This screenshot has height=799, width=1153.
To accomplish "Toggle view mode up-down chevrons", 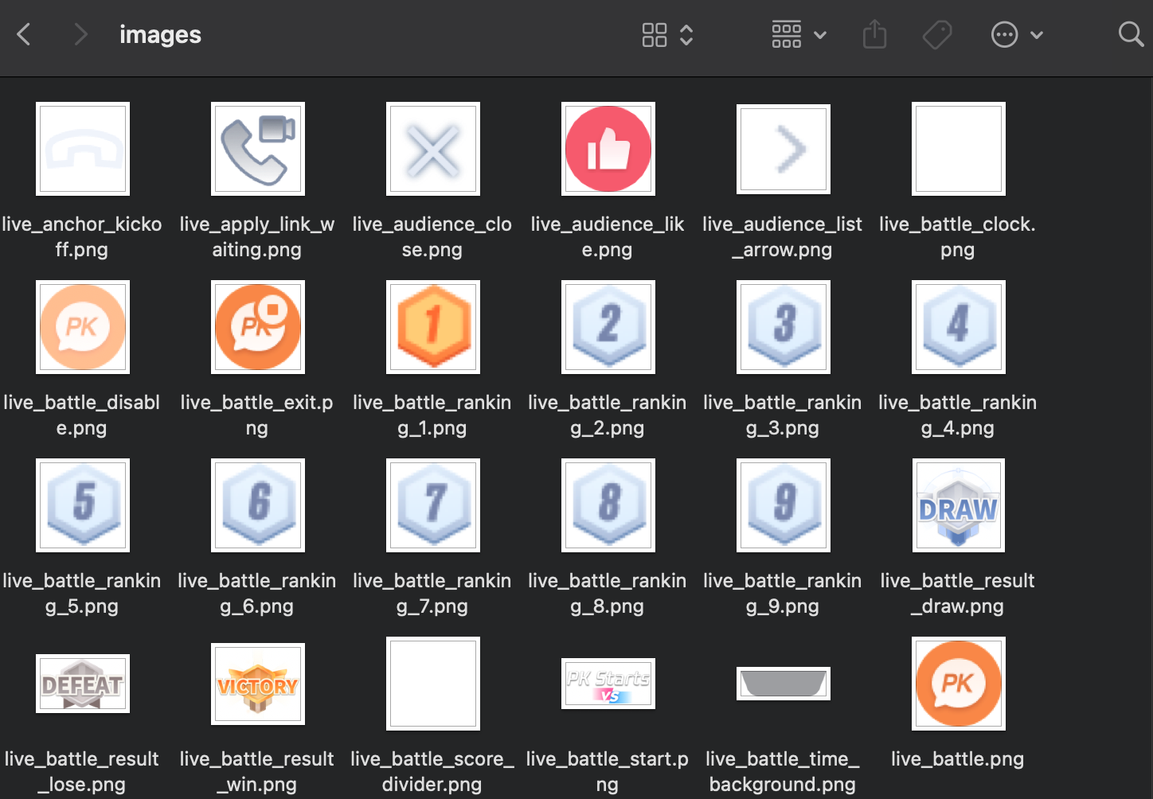I will pyautogui.click(x=686, y=34).
